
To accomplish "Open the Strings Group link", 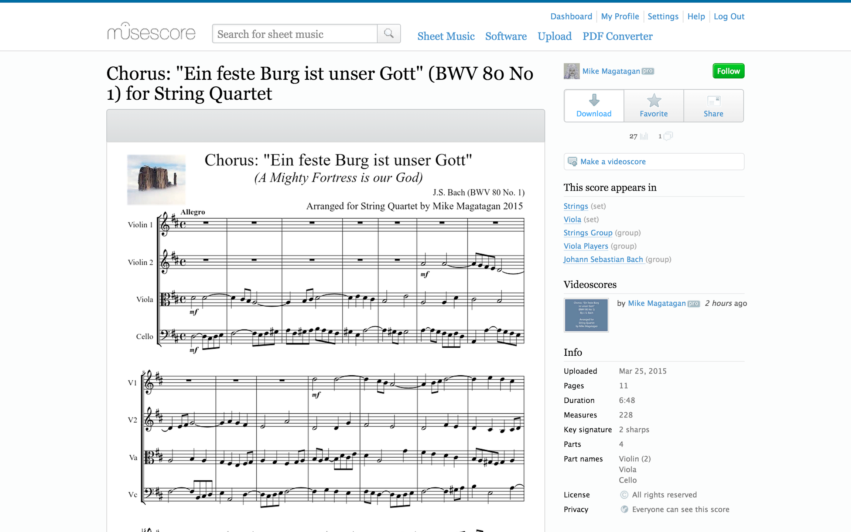I will coord(588,233).
